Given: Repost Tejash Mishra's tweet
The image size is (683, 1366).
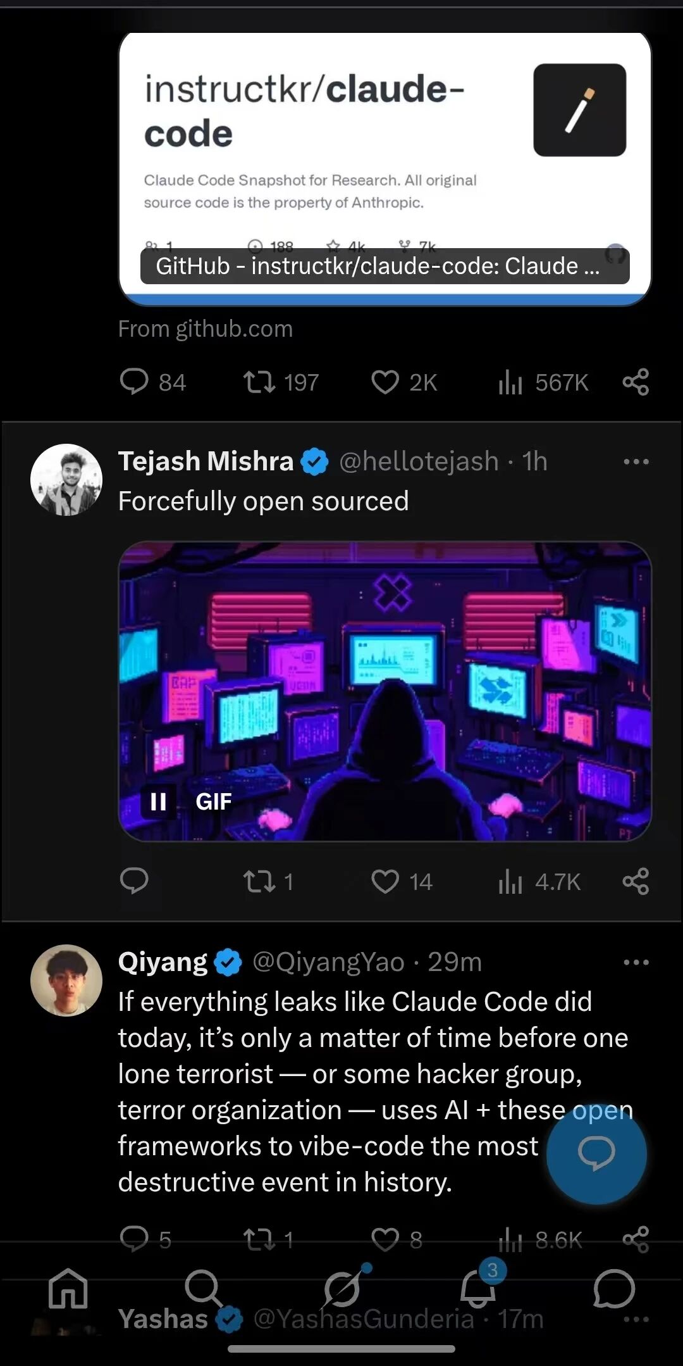Looking at the screenshot, I should pos(259,881).
